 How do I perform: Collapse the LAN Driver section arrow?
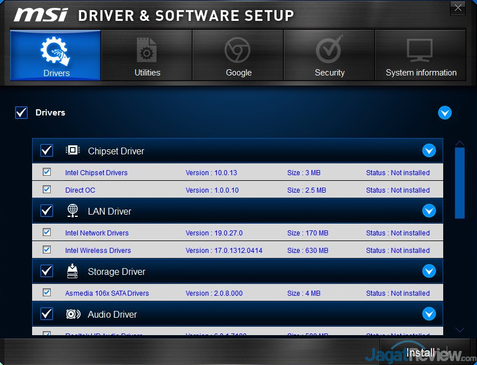(429, 211)
